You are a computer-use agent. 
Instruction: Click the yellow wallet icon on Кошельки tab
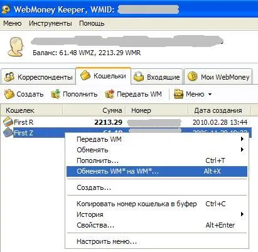[x=85, y=75]
